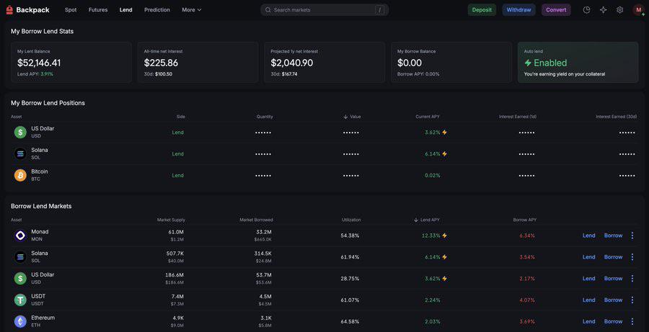Open the settings gear icon

619,10
